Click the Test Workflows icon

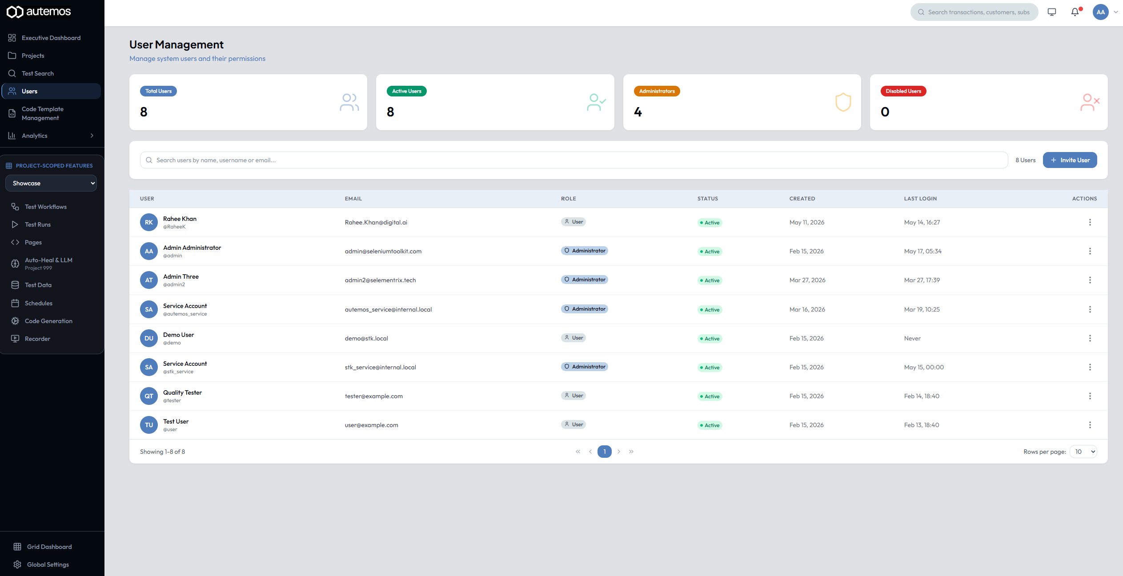tap(15, 207)
